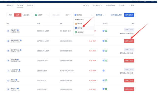This screenshot has height=97, width=158.
Task: Collapse the 支付宝 payment method dropdown
Action: (84, 15)
